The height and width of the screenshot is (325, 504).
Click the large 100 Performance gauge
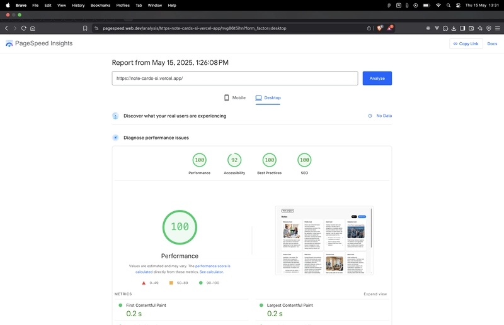[x=180, y=227]
